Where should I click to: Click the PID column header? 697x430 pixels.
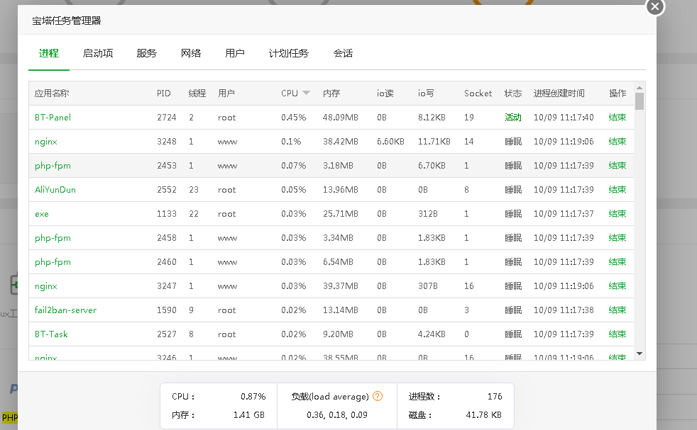(164, 94)
